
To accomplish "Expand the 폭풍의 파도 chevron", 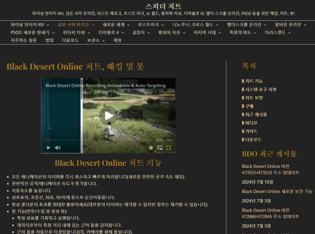I will point(255,33).
